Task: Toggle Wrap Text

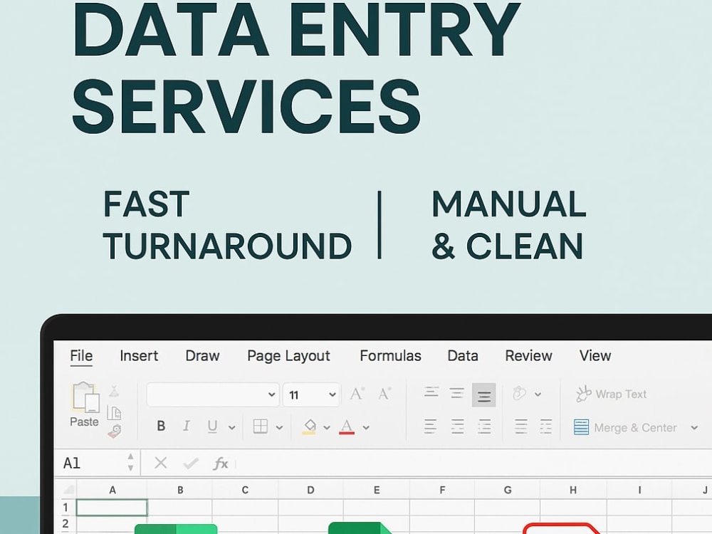Action: (611, 394)
